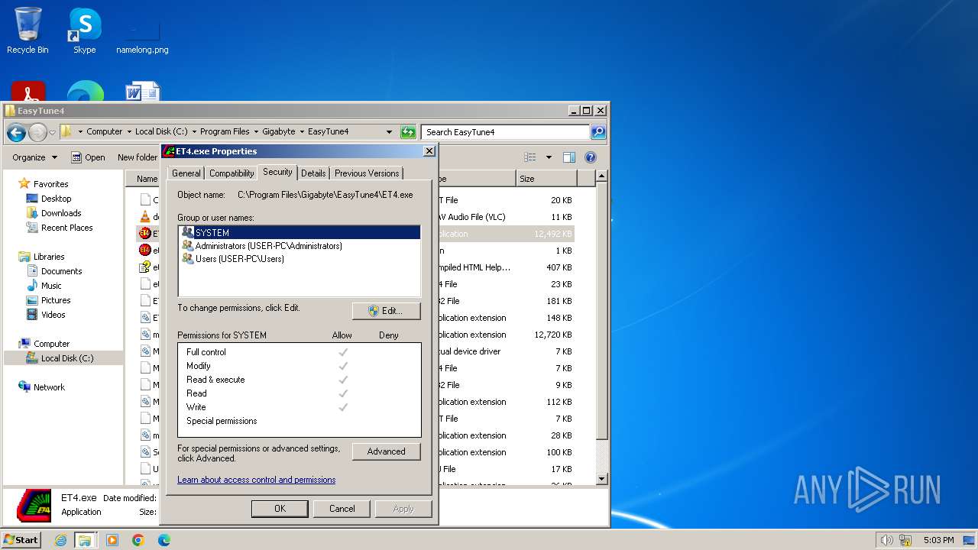Switch to the Compatibility tab
978x550 pixels.
pos(232,173)
